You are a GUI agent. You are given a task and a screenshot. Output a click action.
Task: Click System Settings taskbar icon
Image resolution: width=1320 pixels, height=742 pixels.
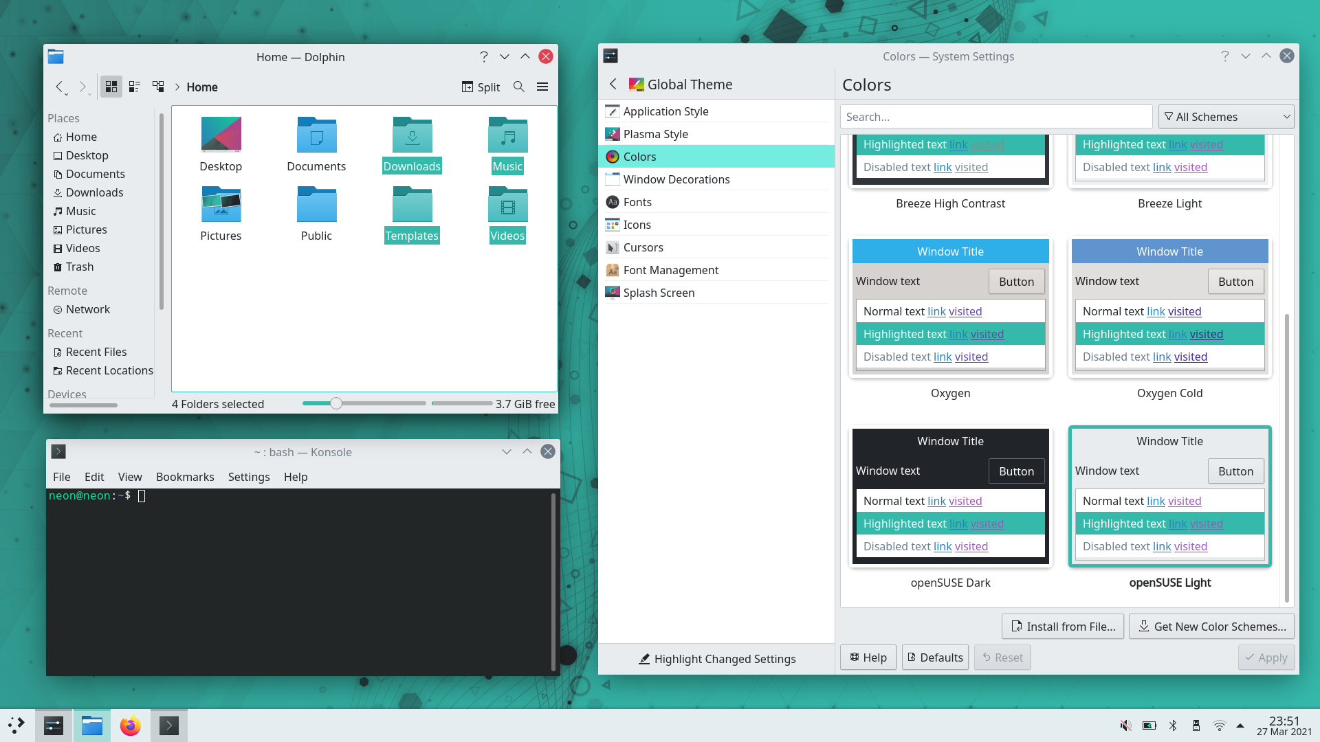tap(54, 726)
